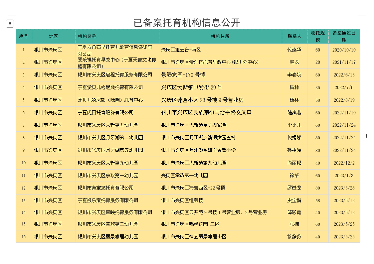
Task: Select address 景墨家园-170 号楼
Action: tap(183, 75)
